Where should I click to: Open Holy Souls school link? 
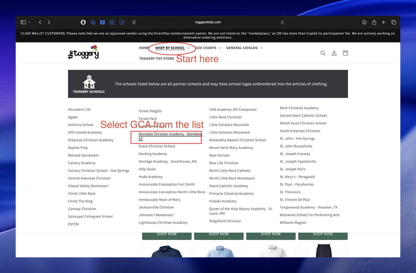(147, 169)
